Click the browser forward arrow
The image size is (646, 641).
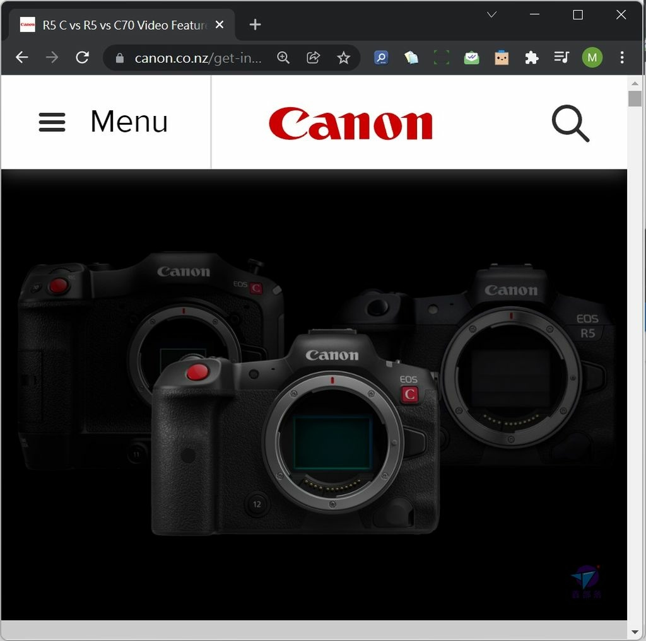pos(52,57)
